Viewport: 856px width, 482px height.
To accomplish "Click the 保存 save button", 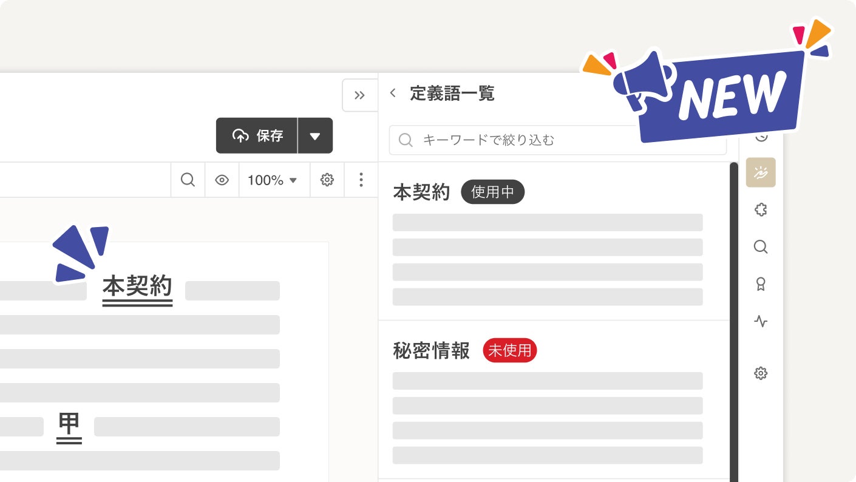I will tap(257, 135).
